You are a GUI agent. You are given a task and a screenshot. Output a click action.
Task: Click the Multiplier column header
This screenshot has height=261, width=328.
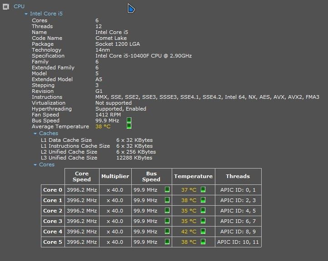[115, 177]
